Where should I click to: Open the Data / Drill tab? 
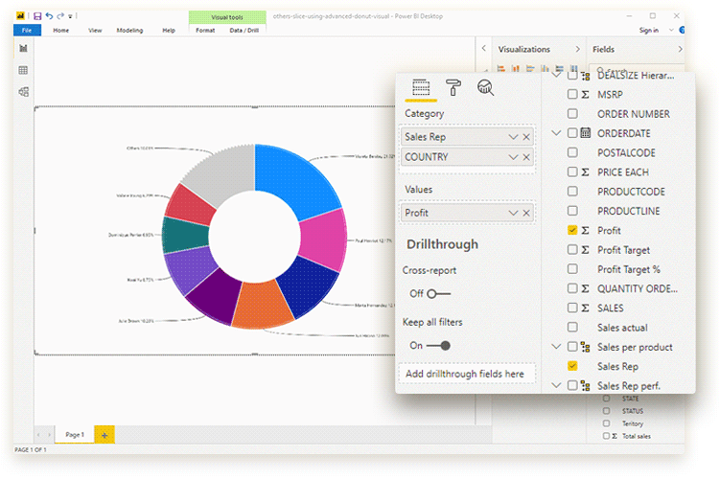pos(244,31)
